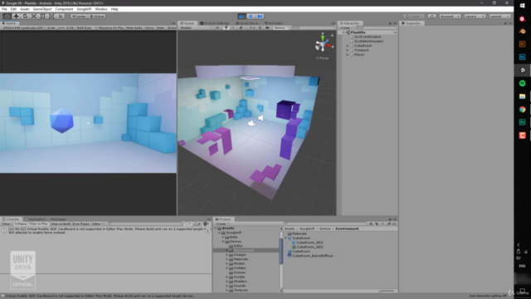Toggle Global handle rotation
The image size is (531, 299).
coord(97,17)
